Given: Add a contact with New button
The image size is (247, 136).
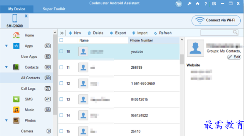Looking at the screenshot, I should pyautogui.click(x=75, y=33).
